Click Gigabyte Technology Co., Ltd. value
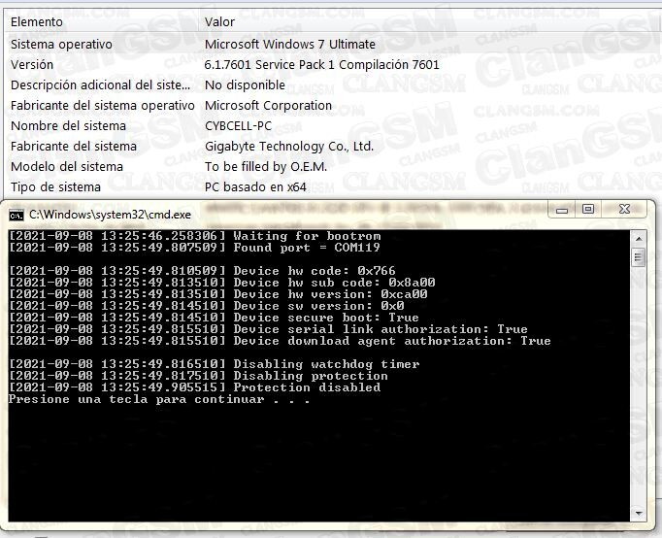The image size is (662, 538). coord(289,146)
